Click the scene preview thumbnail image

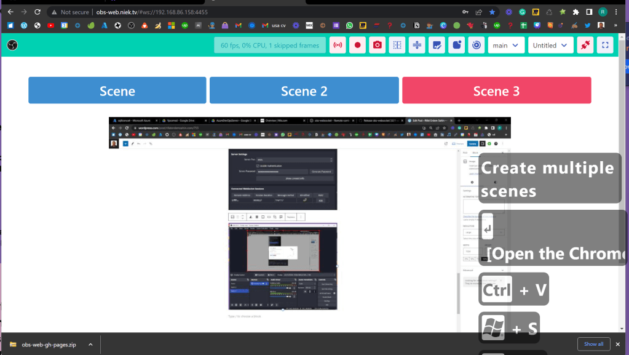tap(310, 225)
